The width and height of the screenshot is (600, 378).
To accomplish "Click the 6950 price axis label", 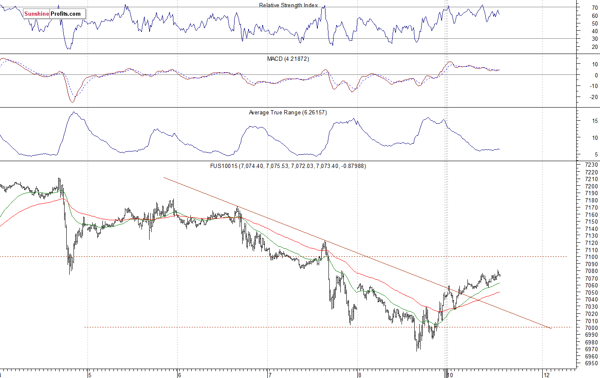I will [591, 364].
